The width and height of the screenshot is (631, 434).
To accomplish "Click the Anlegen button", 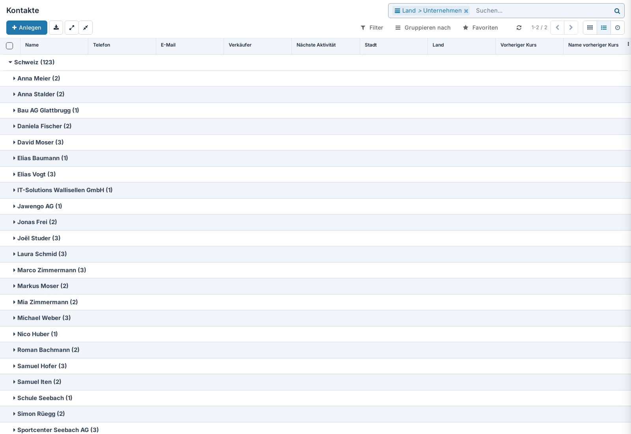I will pyautogui.click(x=27, y=28).
